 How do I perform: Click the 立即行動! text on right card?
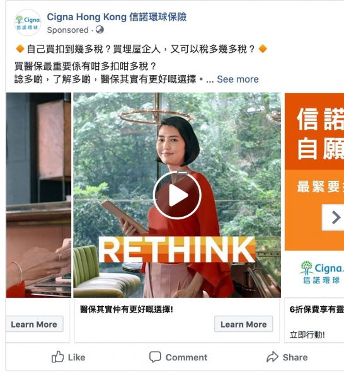click(307, 335)
